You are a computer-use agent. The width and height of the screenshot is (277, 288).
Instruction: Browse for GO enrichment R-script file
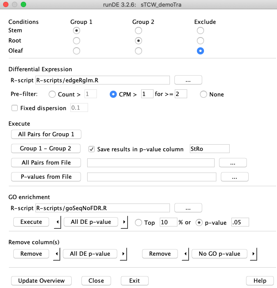click(x=188, y=208)
